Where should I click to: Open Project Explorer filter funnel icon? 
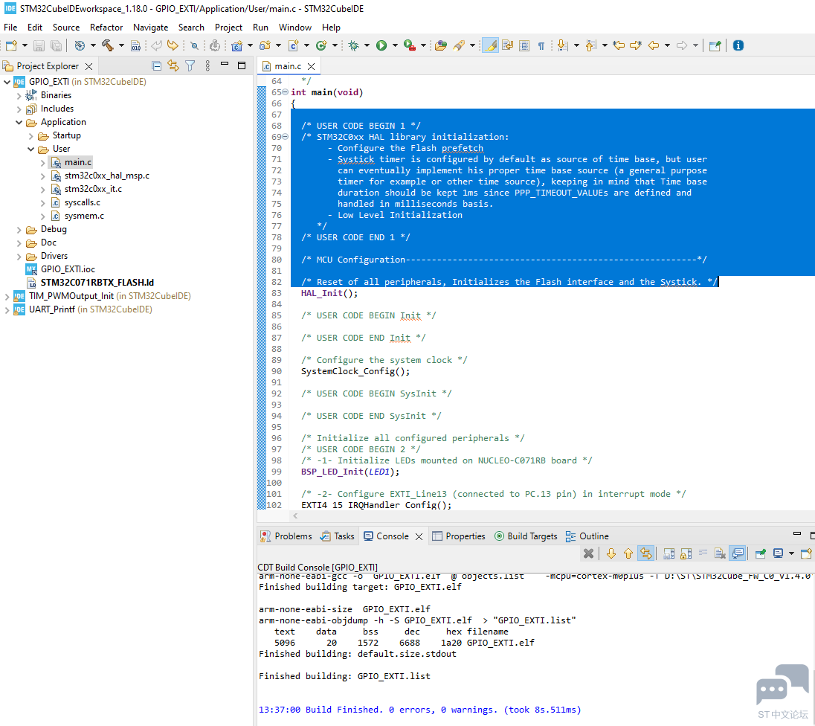(190, 65)
